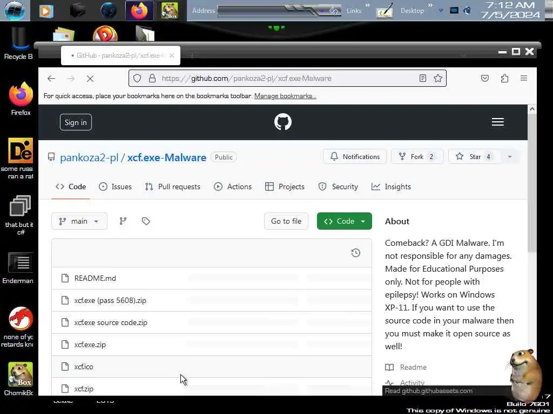This screenshot has height=414, width=553.
Task: Open Firefox application hamburger menu
Action: (524, 78)
